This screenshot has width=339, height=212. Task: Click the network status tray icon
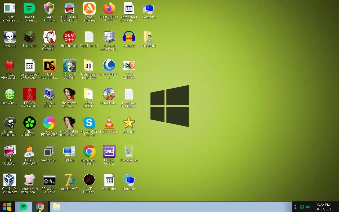tap(302, 207)
